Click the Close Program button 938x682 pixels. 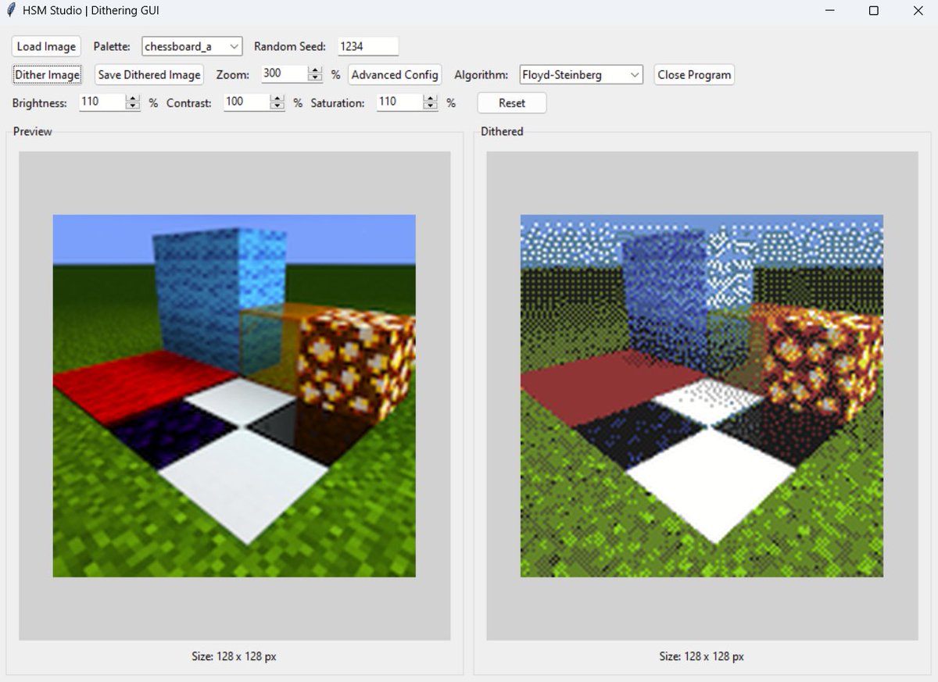click(x=694, y=75)
